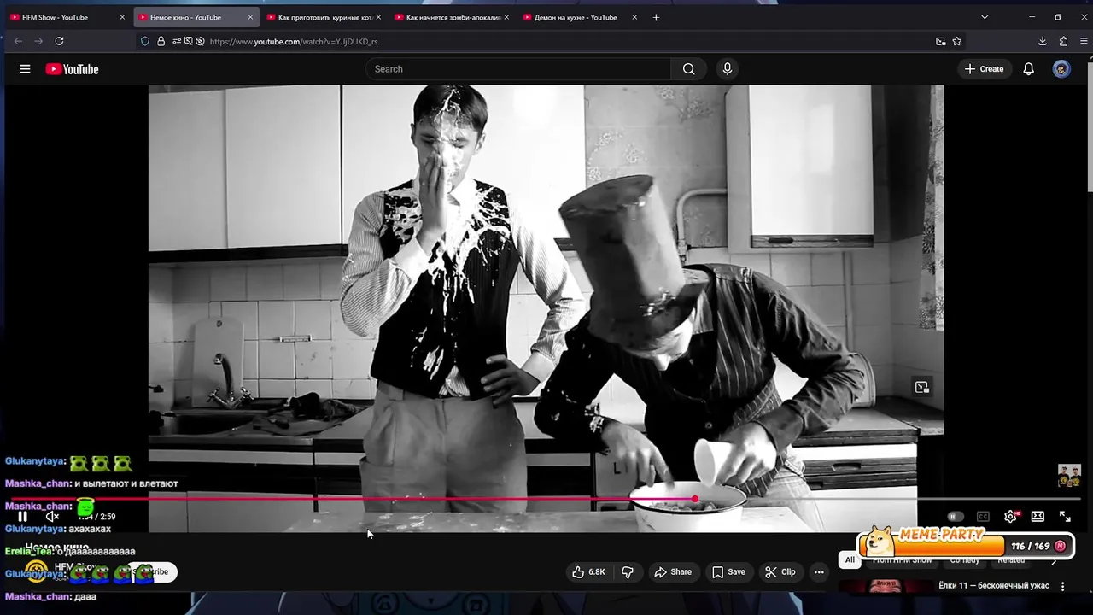Toggle the autoplay switch in player
Viewport: 1093px width, 615px height.
[x=956, y=516]
